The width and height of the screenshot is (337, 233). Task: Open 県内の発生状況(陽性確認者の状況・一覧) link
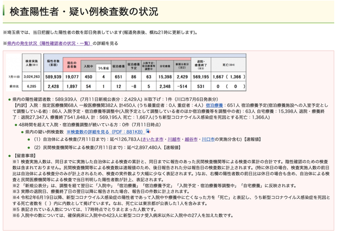pos(49,43)
